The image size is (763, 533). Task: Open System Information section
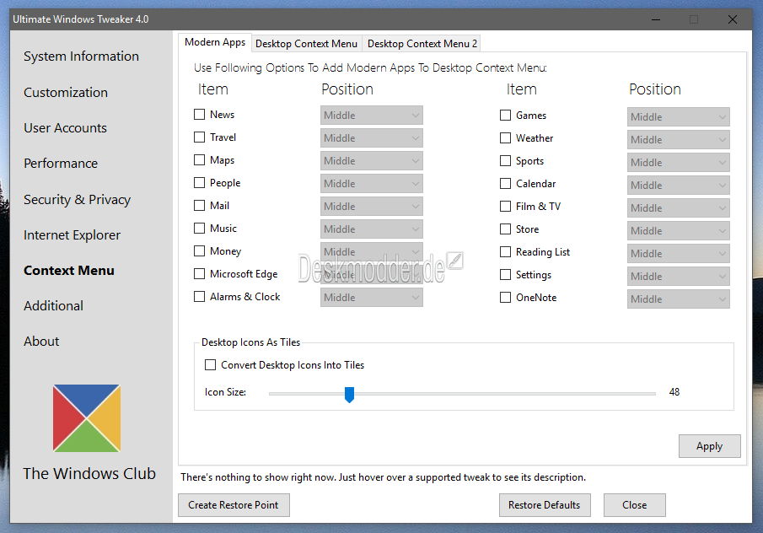(81, 57)
